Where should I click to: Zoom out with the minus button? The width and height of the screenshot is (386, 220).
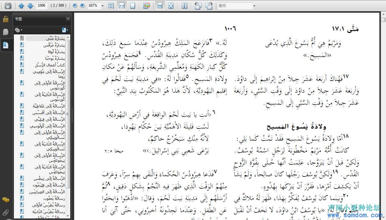point(75,5)
